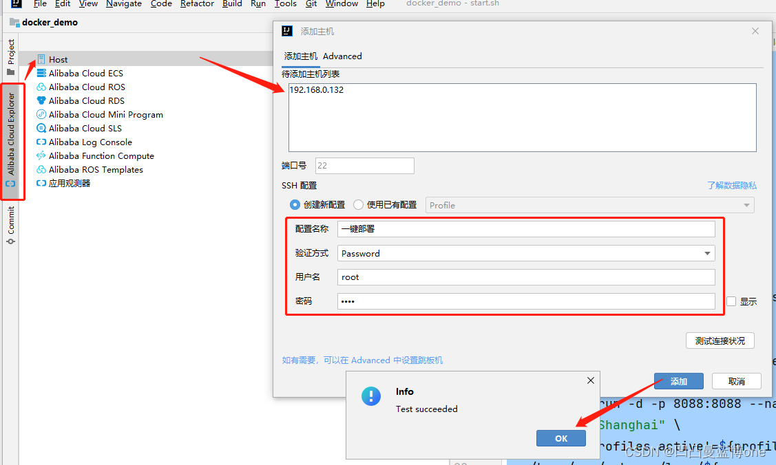Open the Build menu
The image size is (776, 465).
(x=232, y=3)
